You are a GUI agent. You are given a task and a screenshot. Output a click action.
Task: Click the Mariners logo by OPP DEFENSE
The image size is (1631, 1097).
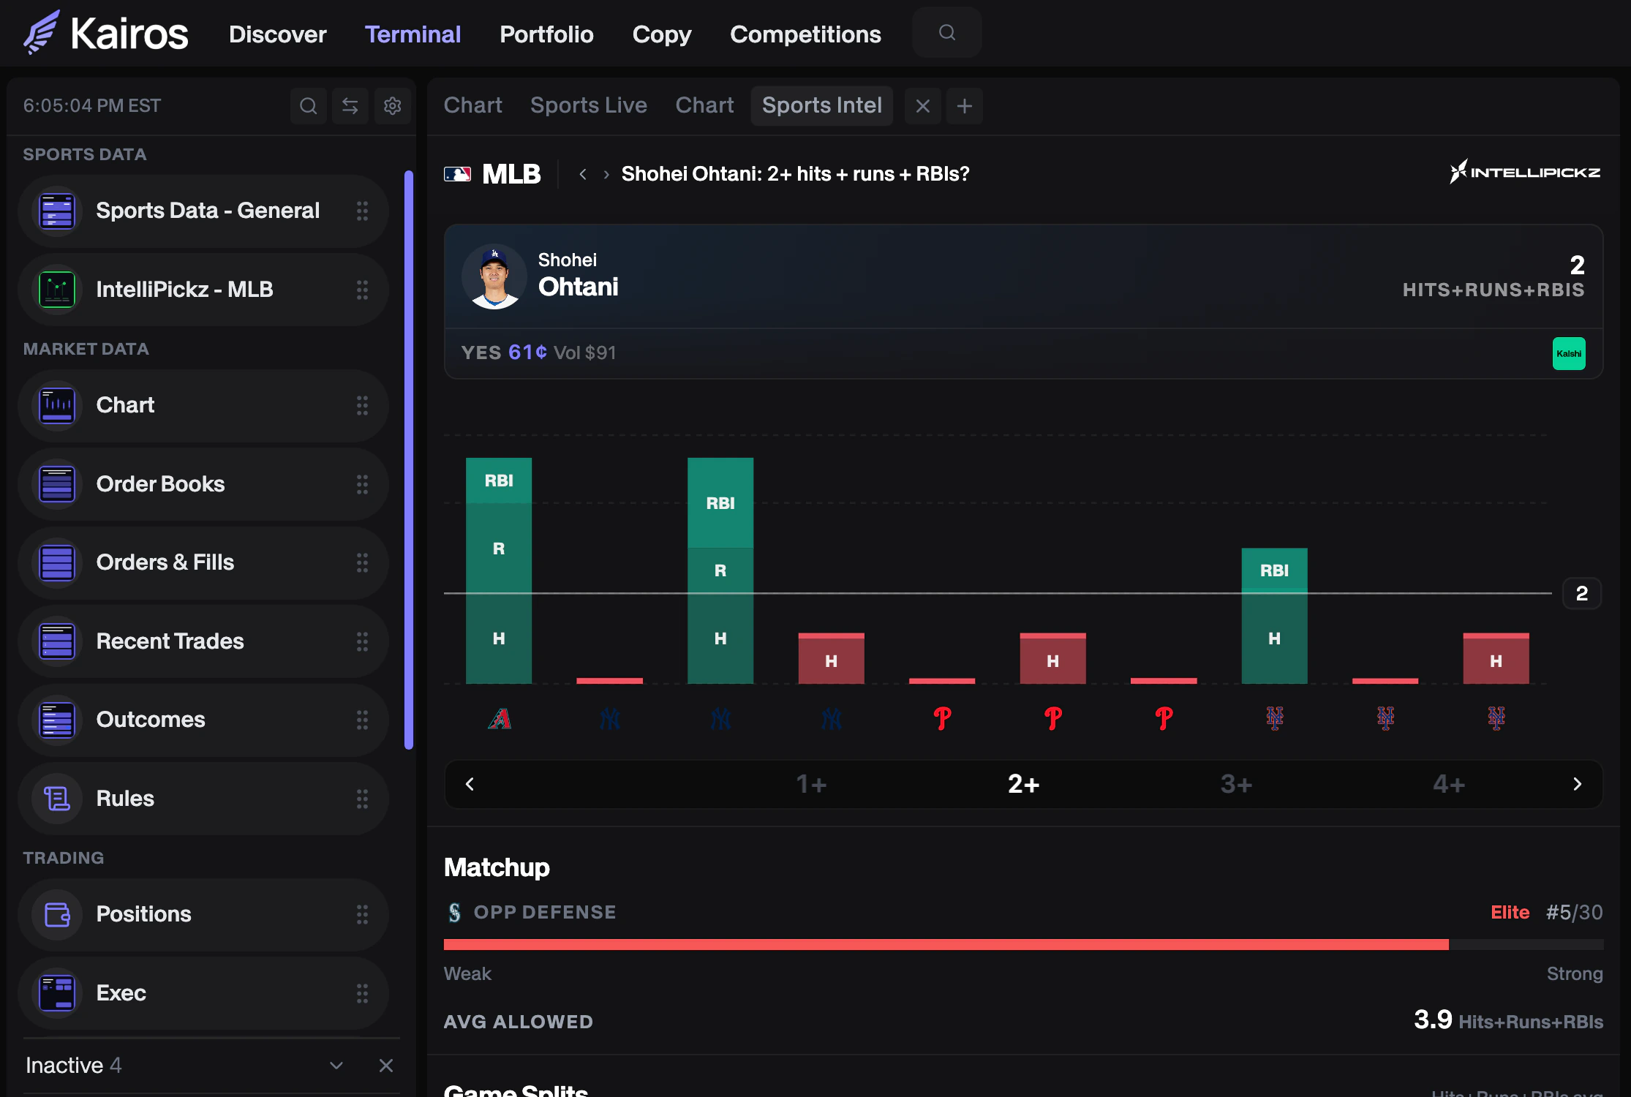(x=455, y=912)
